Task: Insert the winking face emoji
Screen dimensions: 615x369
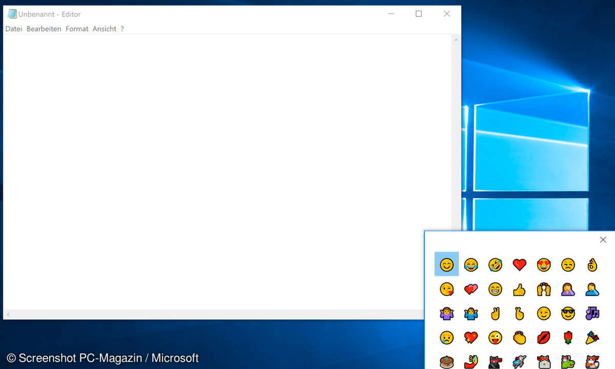Action: coord(544,313)
